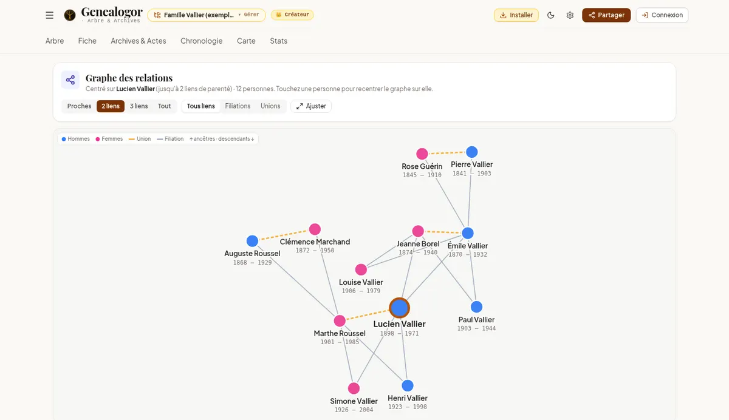729x420 pixels.
Task: Click the Graphe des relations share icon
Action: 70,80
